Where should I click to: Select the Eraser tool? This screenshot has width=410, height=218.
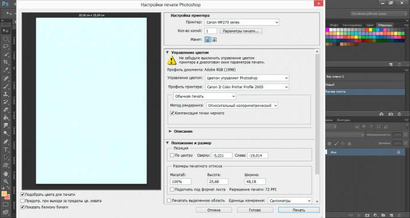tap(6, 110)
